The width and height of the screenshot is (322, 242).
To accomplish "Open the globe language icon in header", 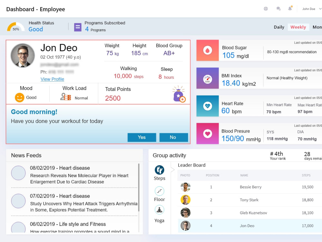I will click(x=266, y=9).
